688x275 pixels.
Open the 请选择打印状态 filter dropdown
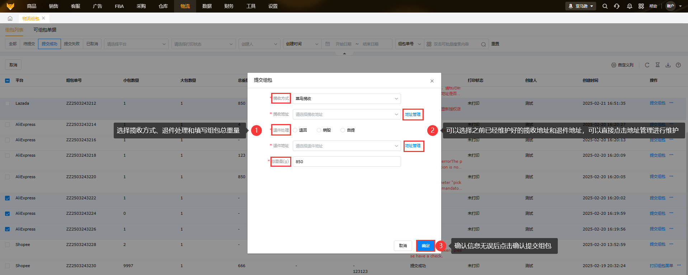[x=204, y=44]
